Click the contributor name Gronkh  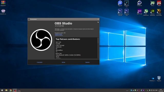tap(58, 44)
